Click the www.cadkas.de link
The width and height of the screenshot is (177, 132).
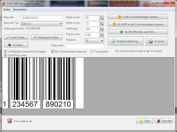[x=23, y=121]
